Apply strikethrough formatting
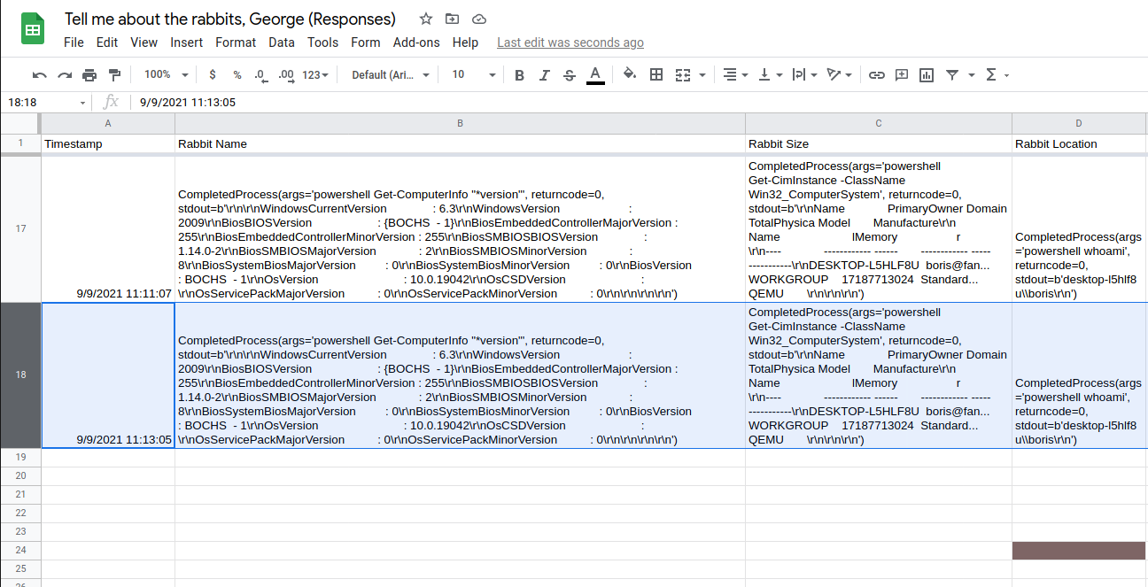This screenshot has width=1148, height=587. click(x=569, y=75)
